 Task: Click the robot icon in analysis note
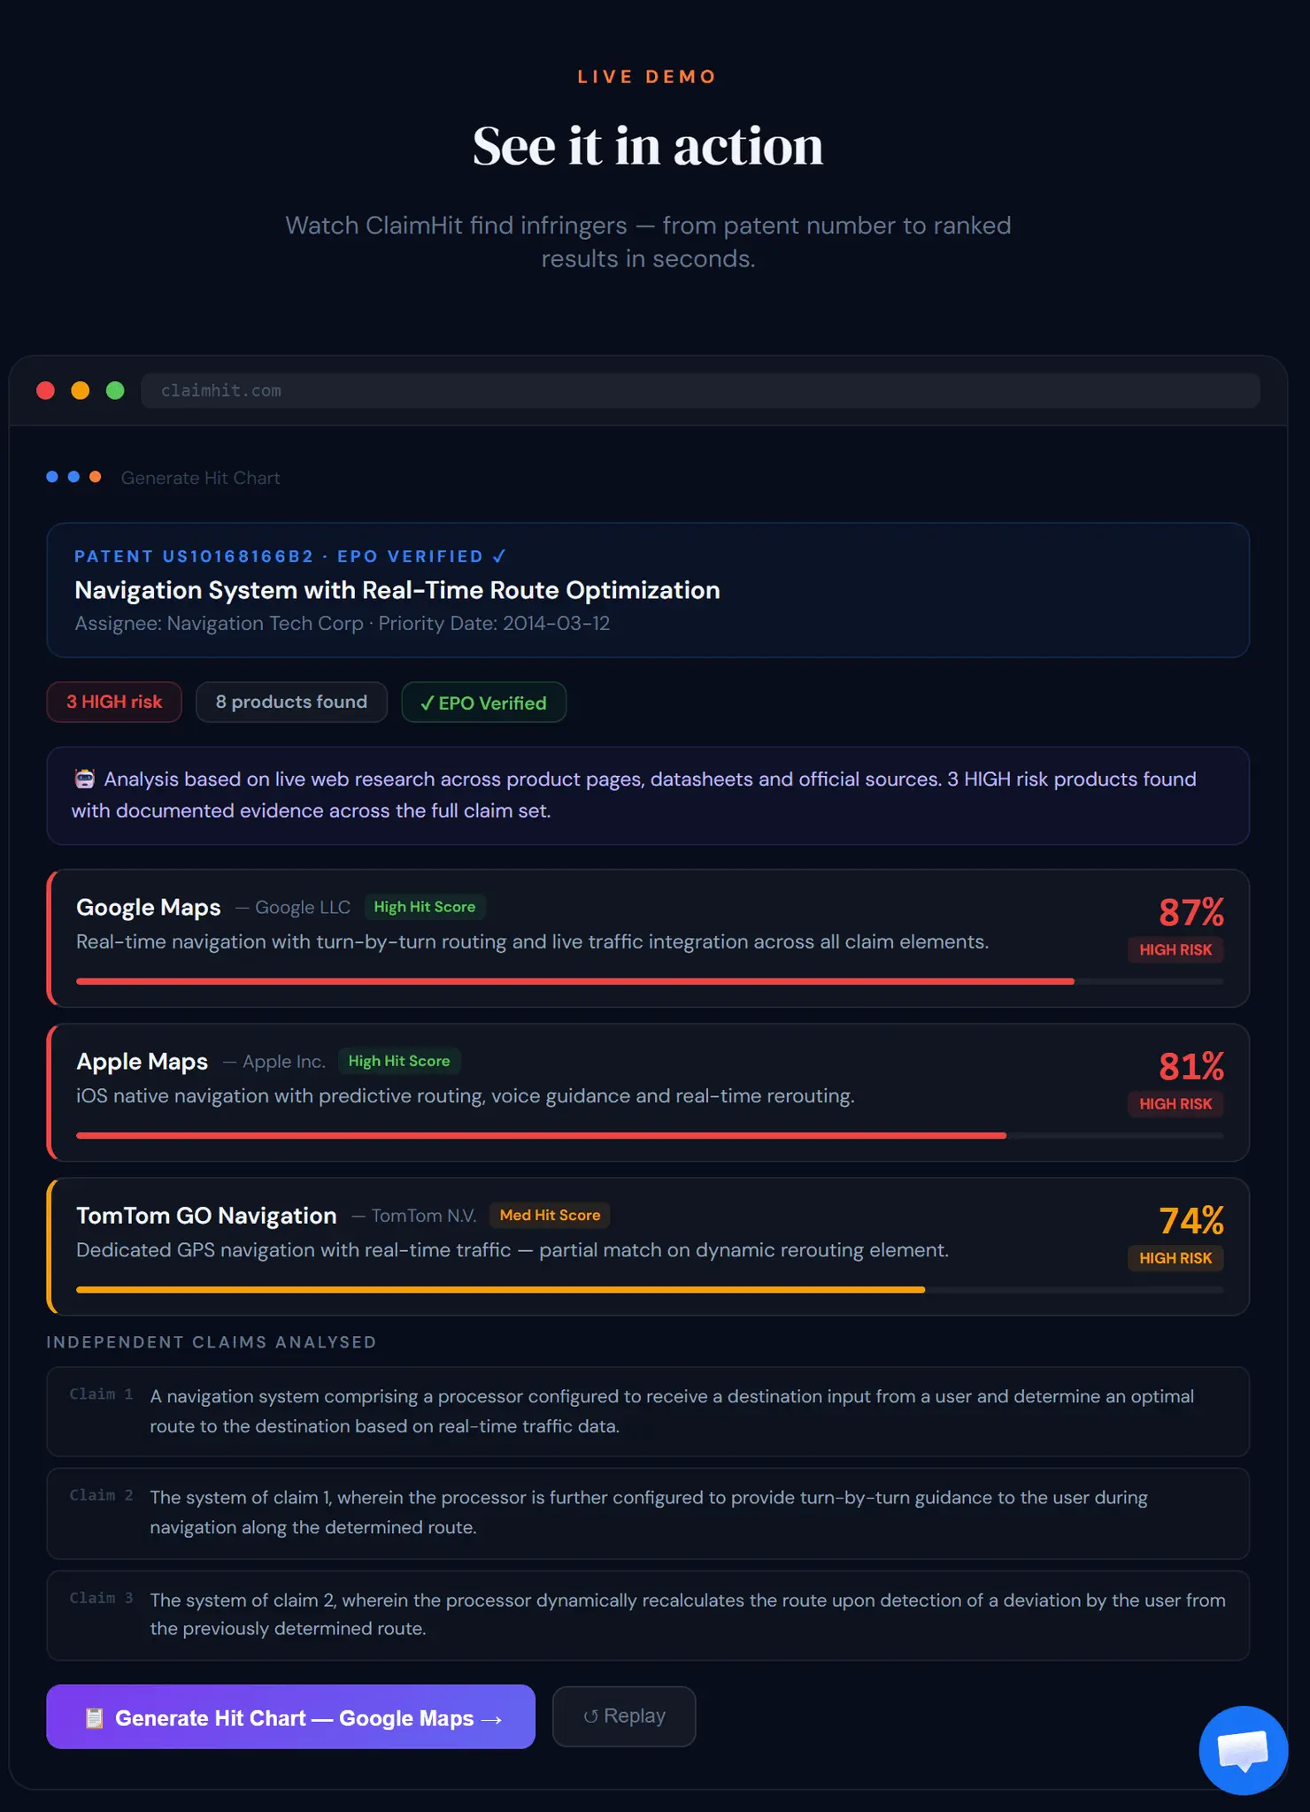point(85,779)
